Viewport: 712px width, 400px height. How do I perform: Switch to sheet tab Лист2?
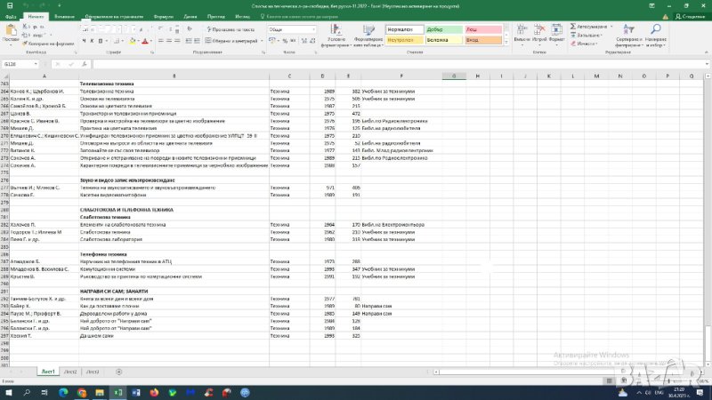[x=70, y=372]
